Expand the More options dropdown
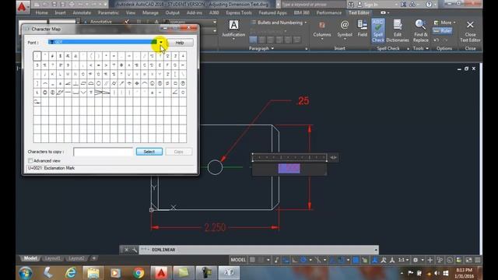498x280 pixels. point(444,23)
